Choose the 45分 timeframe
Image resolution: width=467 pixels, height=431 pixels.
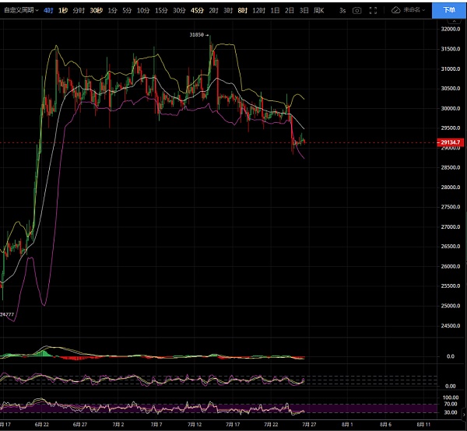coord(197,11)
